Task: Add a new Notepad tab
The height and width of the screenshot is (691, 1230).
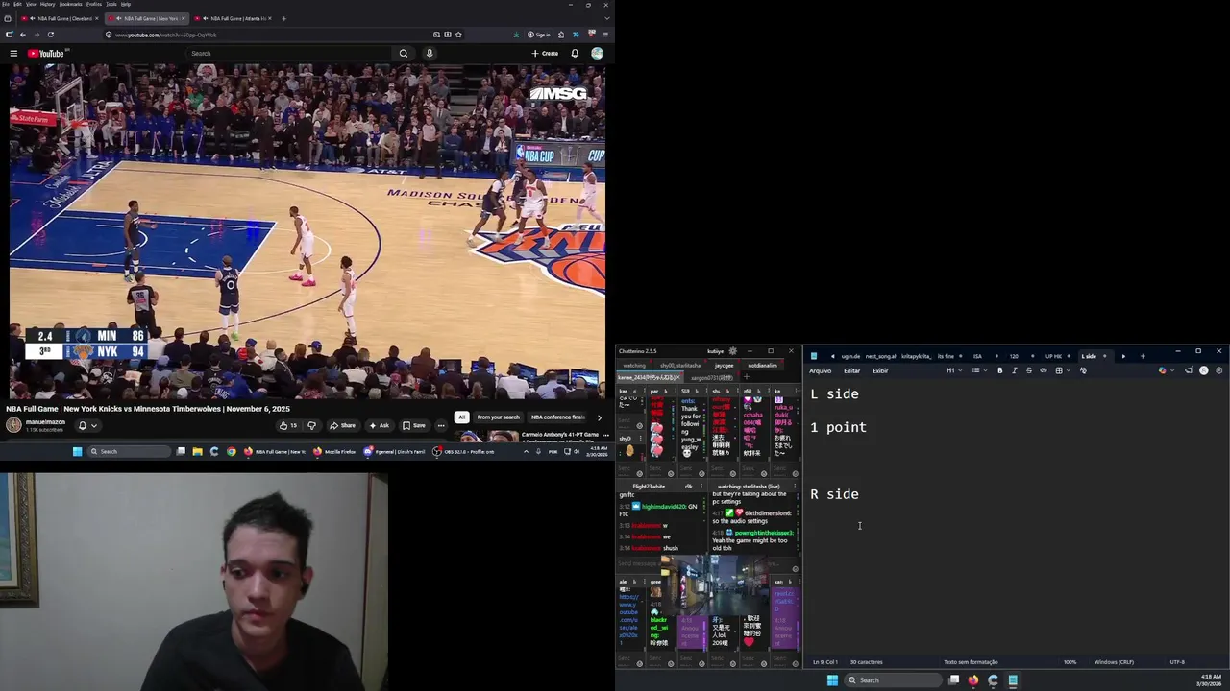Action: [x=1143, y=356]
